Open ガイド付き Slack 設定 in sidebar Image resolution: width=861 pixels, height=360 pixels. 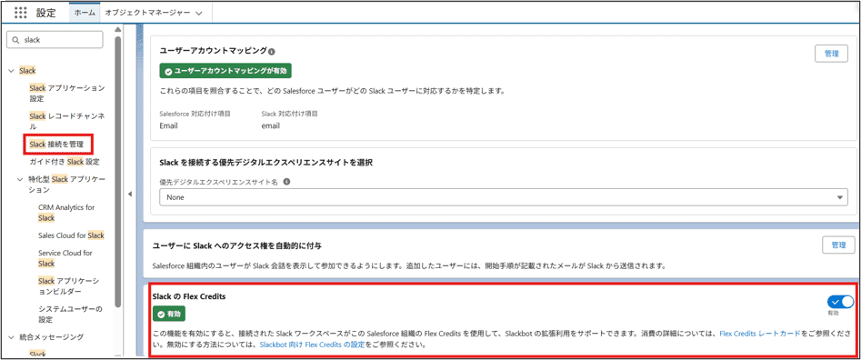point(65,162)
